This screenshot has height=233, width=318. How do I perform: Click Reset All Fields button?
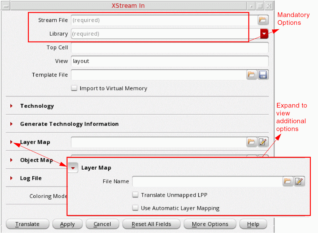pyautogui.click(x=151, y=224)
